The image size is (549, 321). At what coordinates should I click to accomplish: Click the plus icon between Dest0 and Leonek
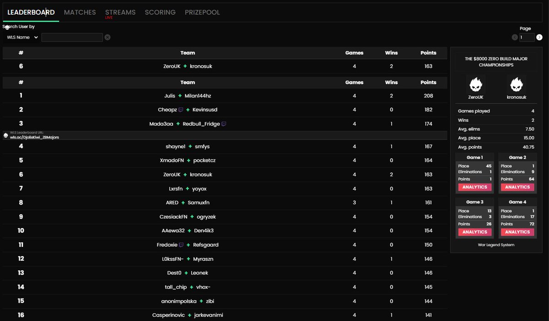187,273
